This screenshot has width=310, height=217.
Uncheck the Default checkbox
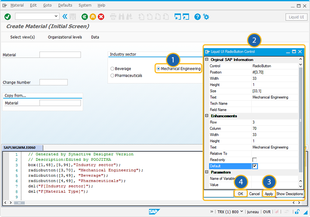255,166
